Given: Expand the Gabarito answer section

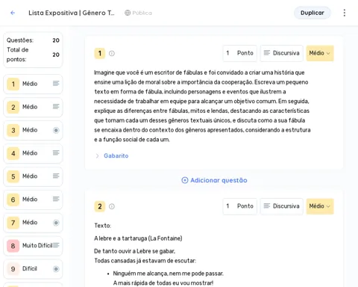Looking at the screenshot, I should 97,156.
